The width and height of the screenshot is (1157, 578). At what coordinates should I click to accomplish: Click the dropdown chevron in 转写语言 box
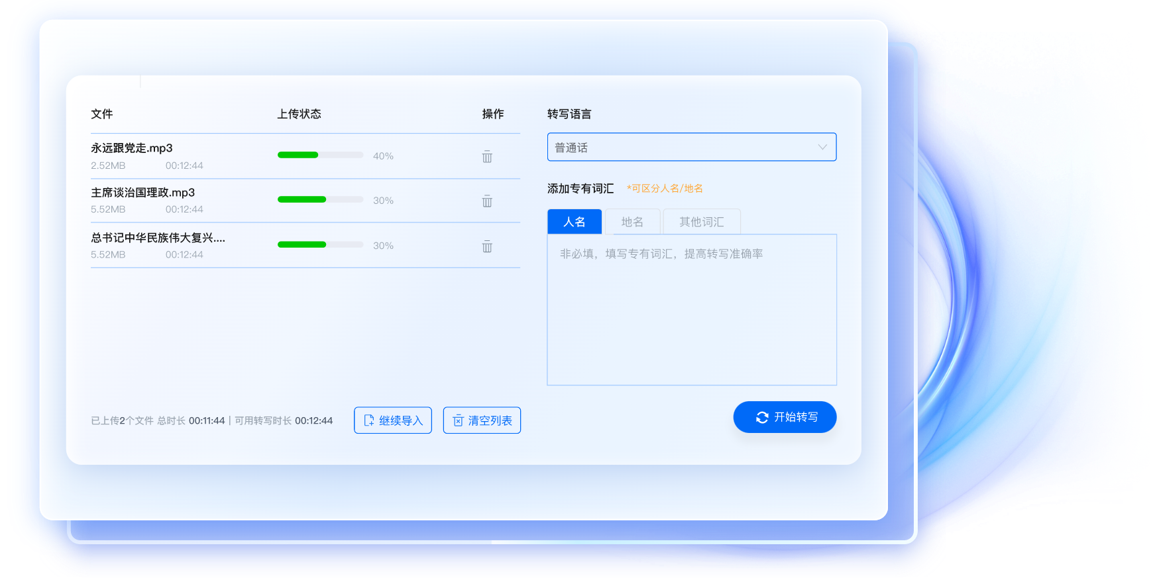822,147
